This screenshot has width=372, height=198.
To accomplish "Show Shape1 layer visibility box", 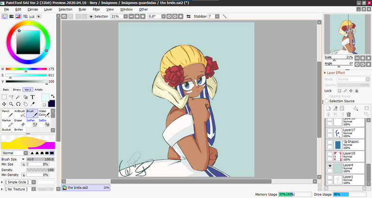I will [330, 142].
